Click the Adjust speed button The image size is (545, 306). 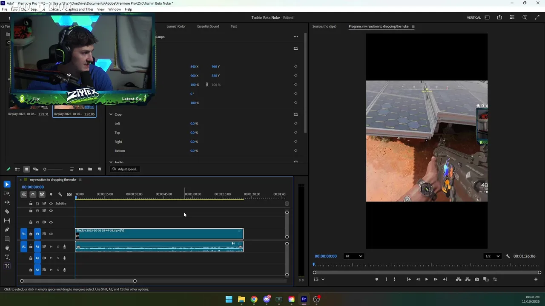point(124,169)
